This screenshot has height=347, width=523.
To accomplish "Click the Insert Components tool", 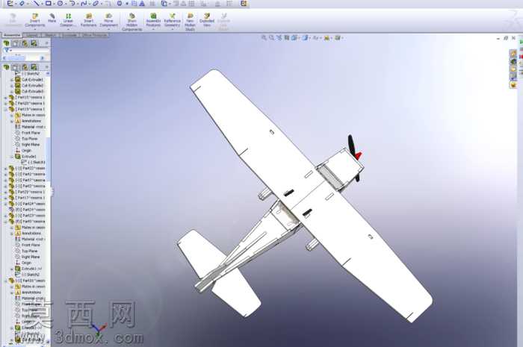I will (34, 20).
